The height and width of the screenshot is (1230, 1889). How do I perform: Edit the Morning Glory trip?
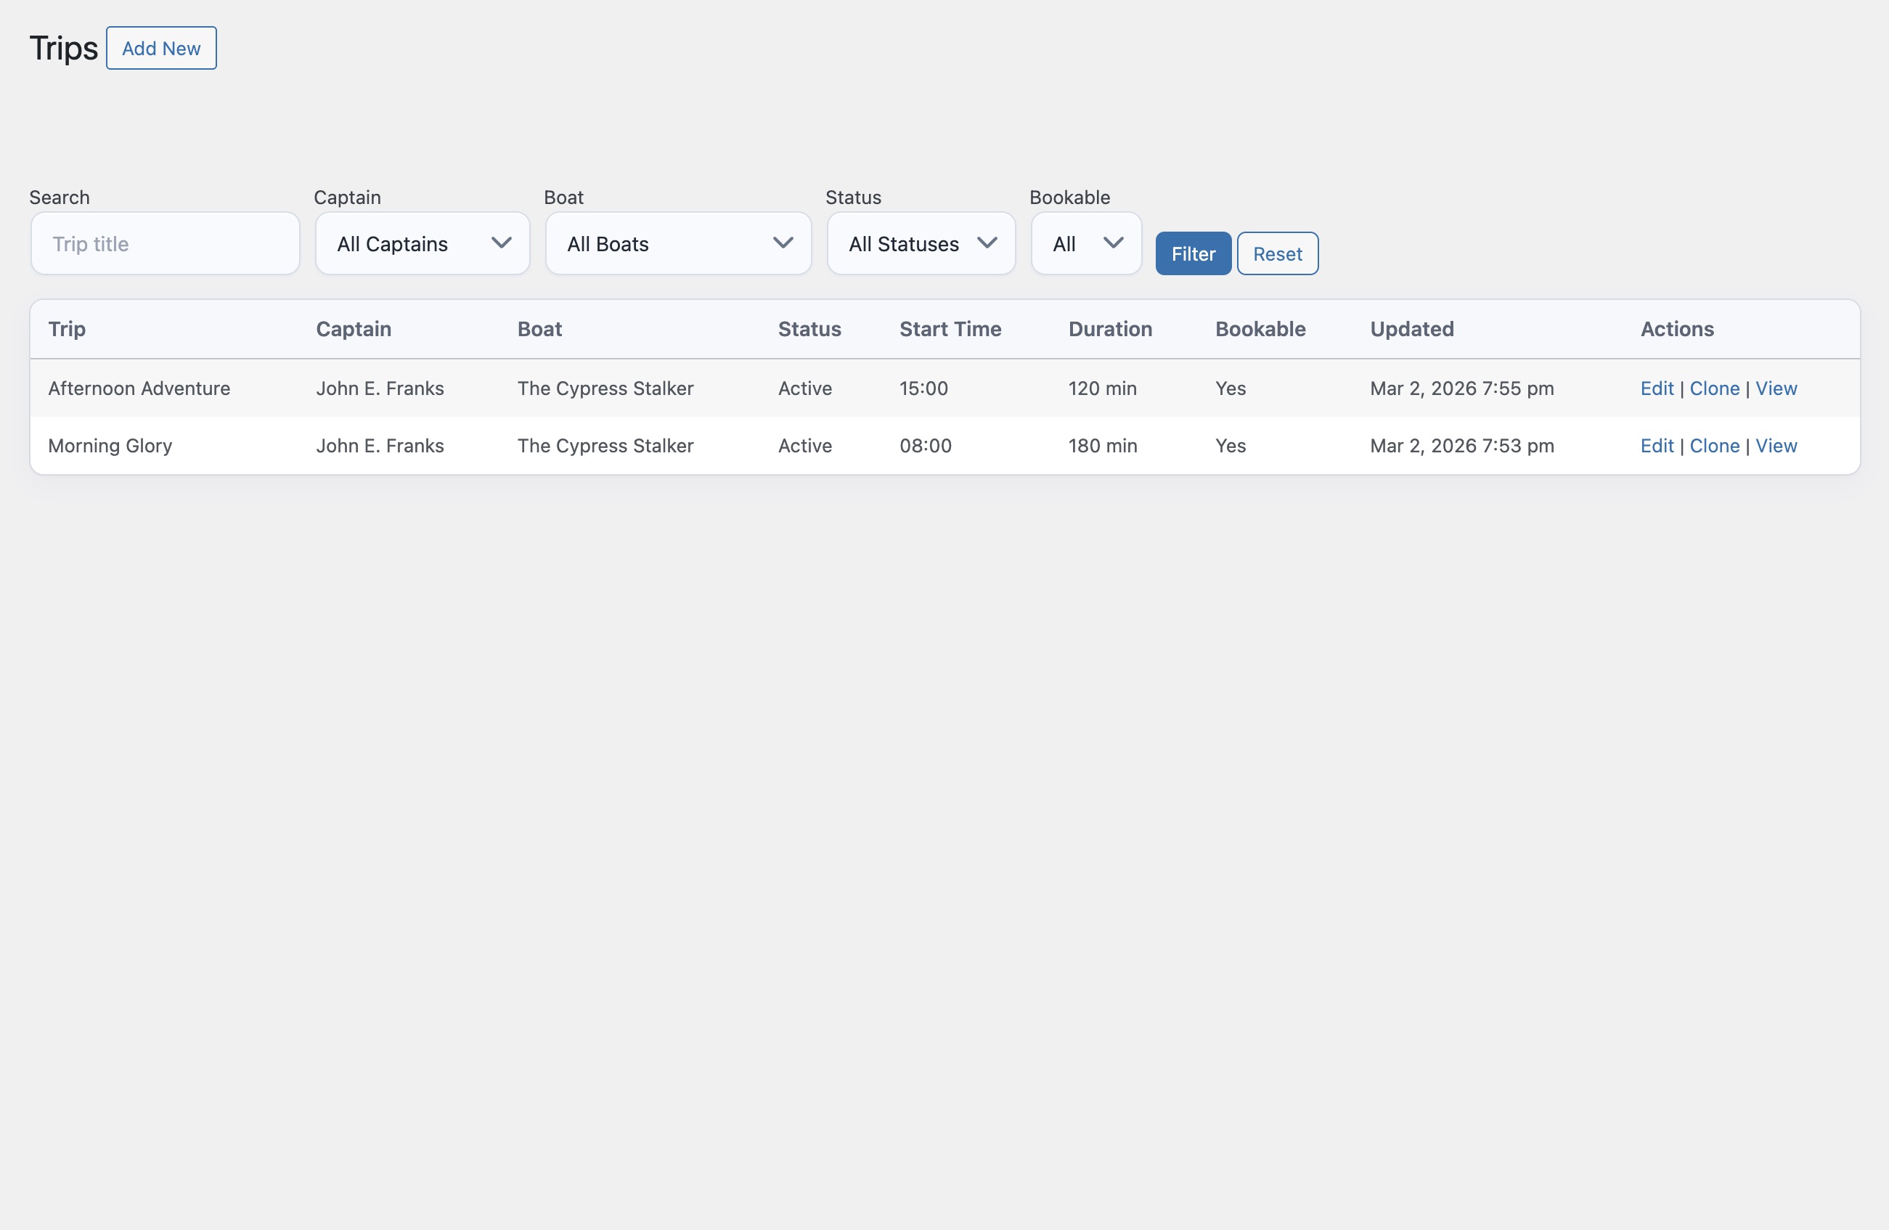pos(1656,446)
